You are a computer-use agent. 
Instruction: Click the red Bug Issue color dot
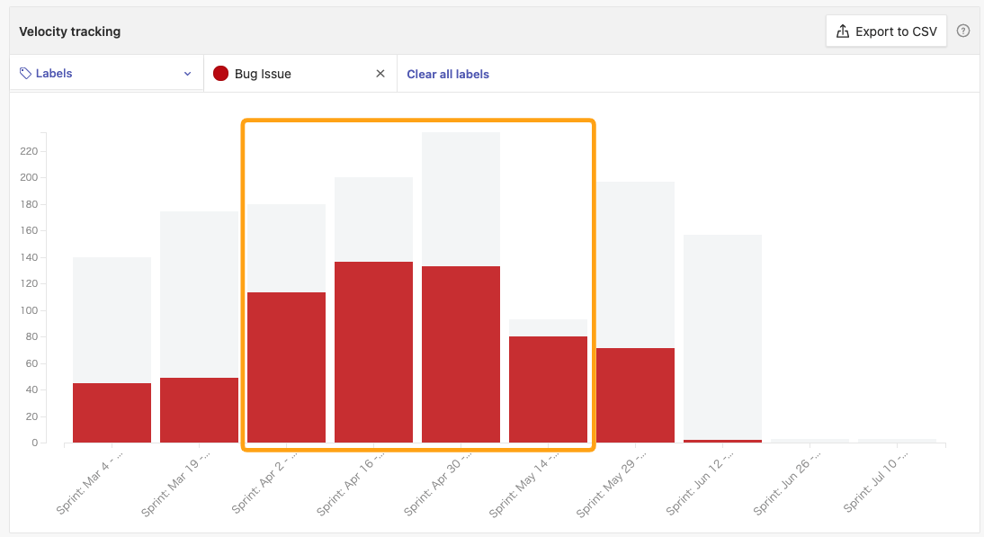[220, 74]
